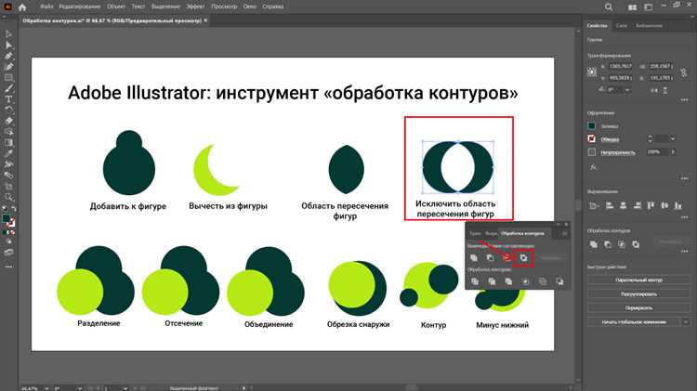Open the Эффект menu
Image resolution: width=697 pixels, height=391 pixels.
(195, 7)
